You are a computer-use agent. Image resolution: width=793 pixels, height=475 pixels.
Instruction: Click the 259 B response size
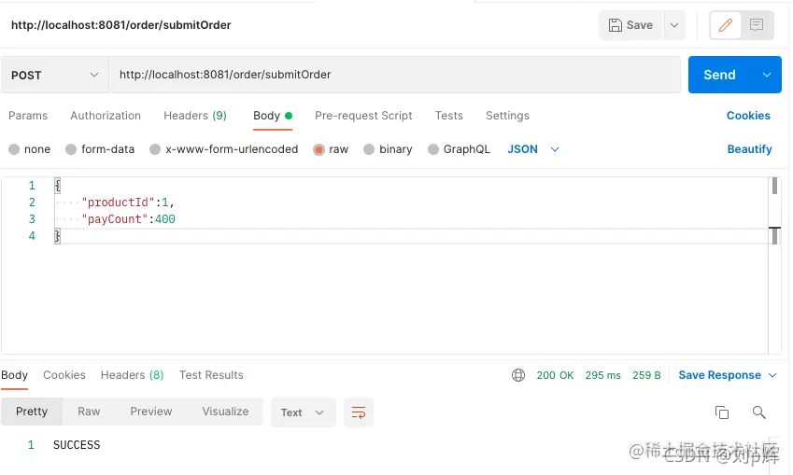[x=646, y=375]
